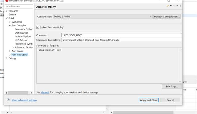The image size is (197, 114).
Task: Click the tree panel horizontal scrollbar thumb
Action: tap(18, 93)
